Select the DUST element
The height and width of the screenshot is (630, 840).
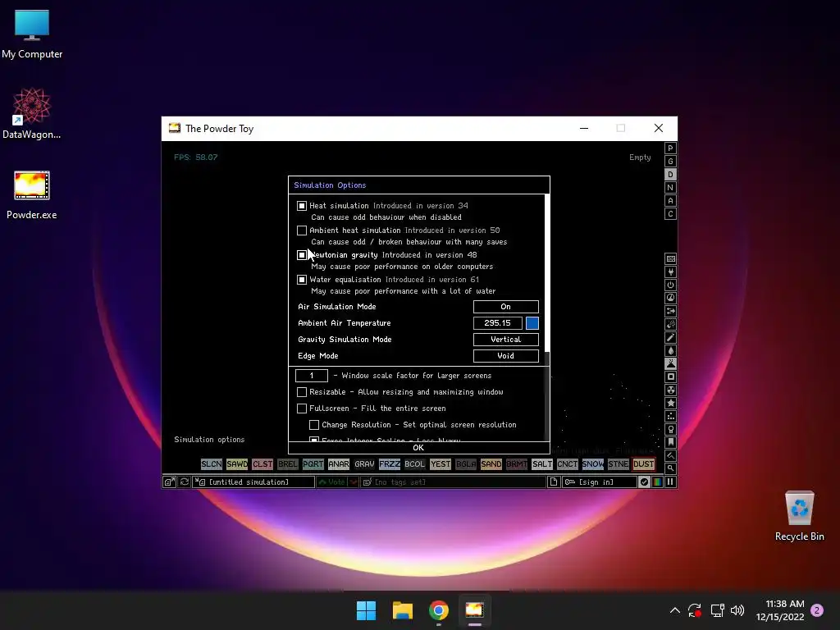pyautogui.click(x=643, y=464)
